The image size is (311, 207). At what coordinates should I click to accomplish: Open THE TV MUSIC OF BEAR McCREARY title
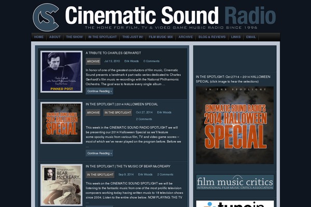coord(128,167)
